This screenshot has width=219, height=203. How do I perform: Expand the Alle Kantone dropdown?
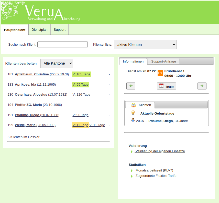click(x=57, y=63)
